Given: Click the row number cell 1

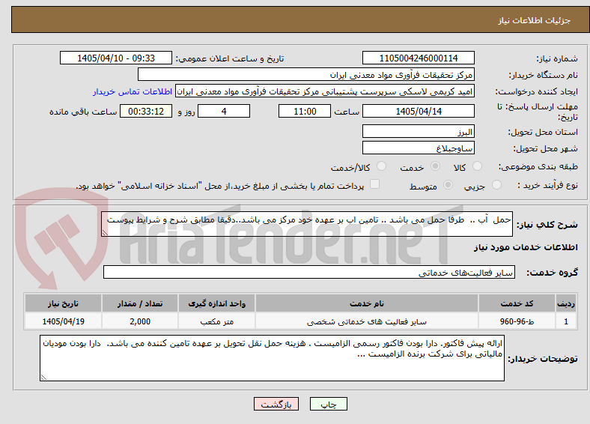Looking at the screenshot, I should (x=566, y=321).
